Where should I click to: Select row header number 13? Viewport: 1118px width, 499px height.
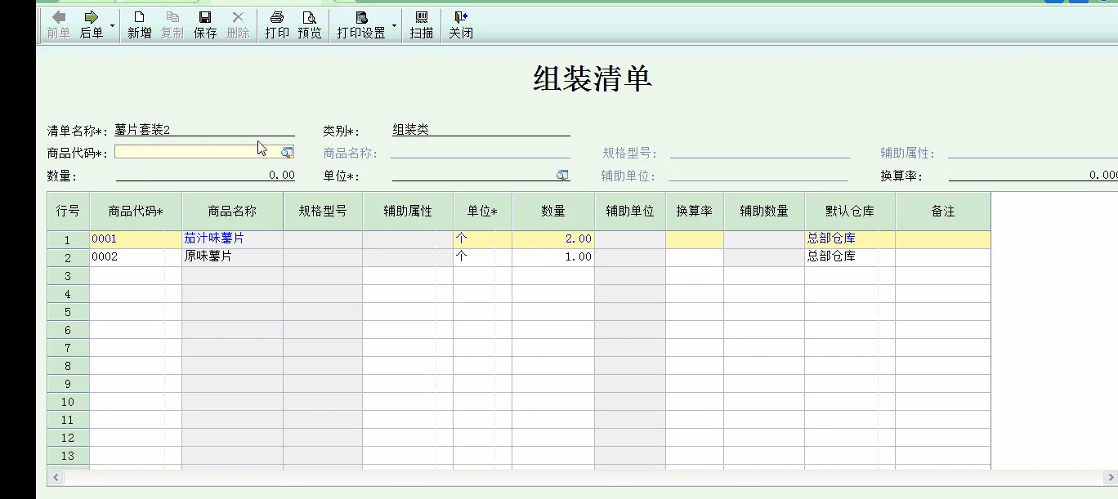(68, 456)
